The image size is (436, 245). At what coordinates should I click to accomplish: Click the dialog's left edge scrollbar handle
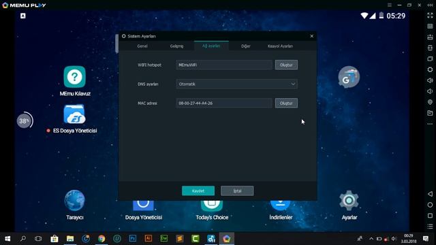pyautogui.click(x=116, y=44)
